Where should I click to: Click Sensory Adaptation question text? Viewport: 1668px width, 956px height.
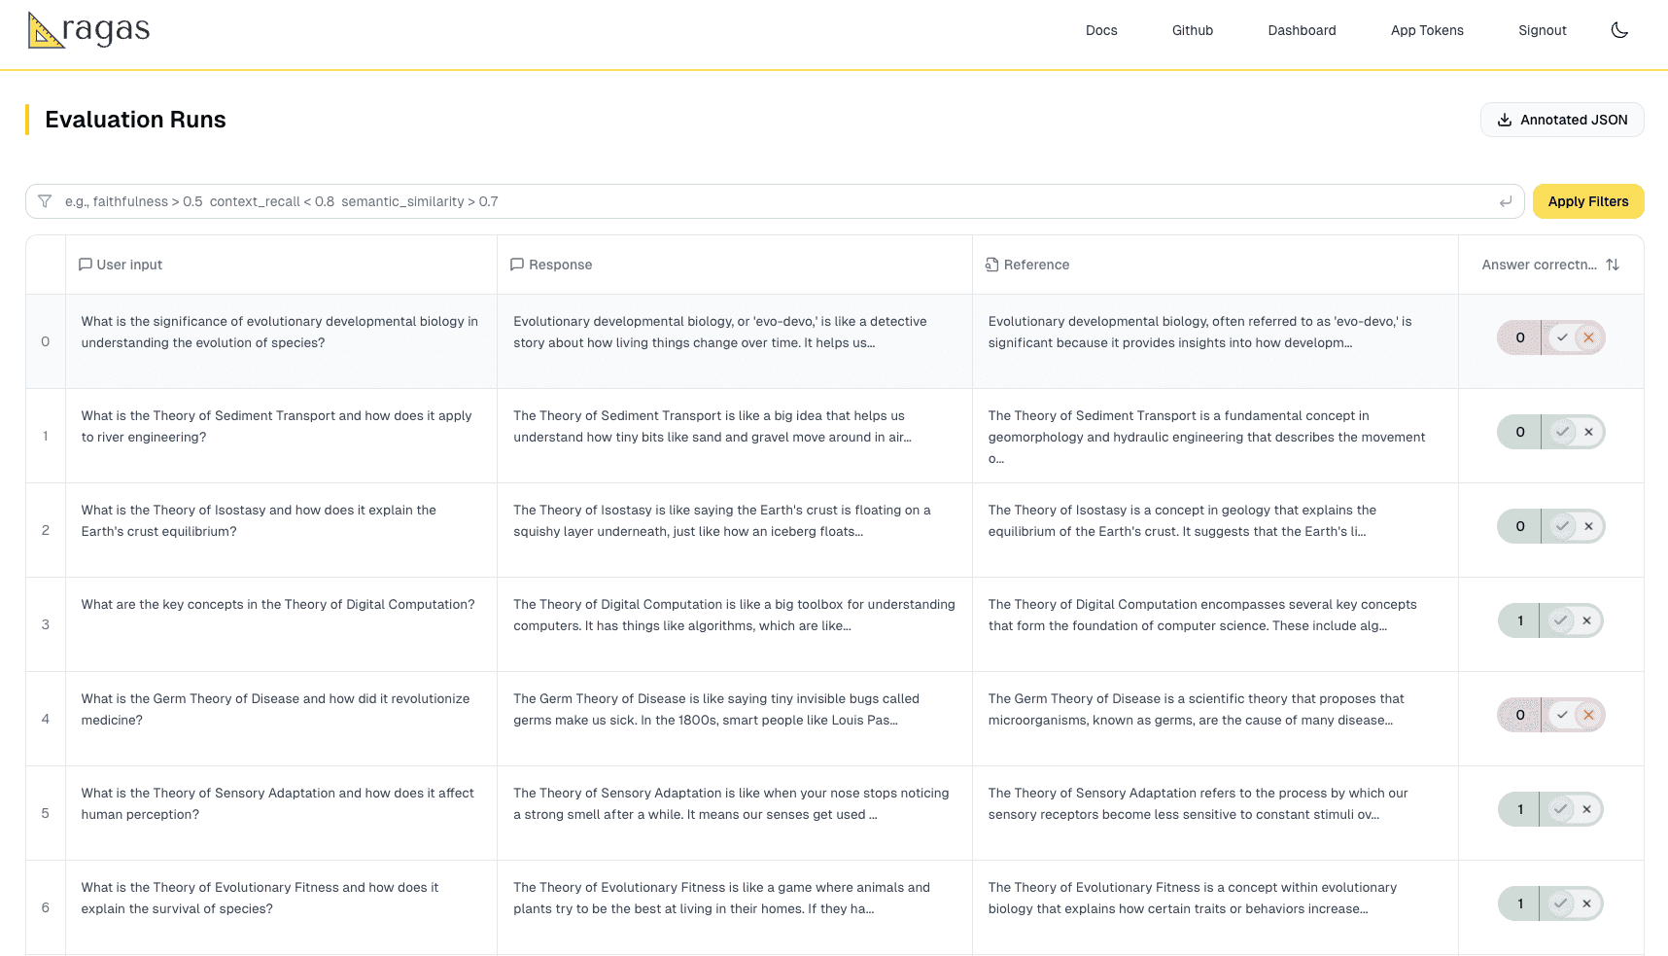point(278,803)
